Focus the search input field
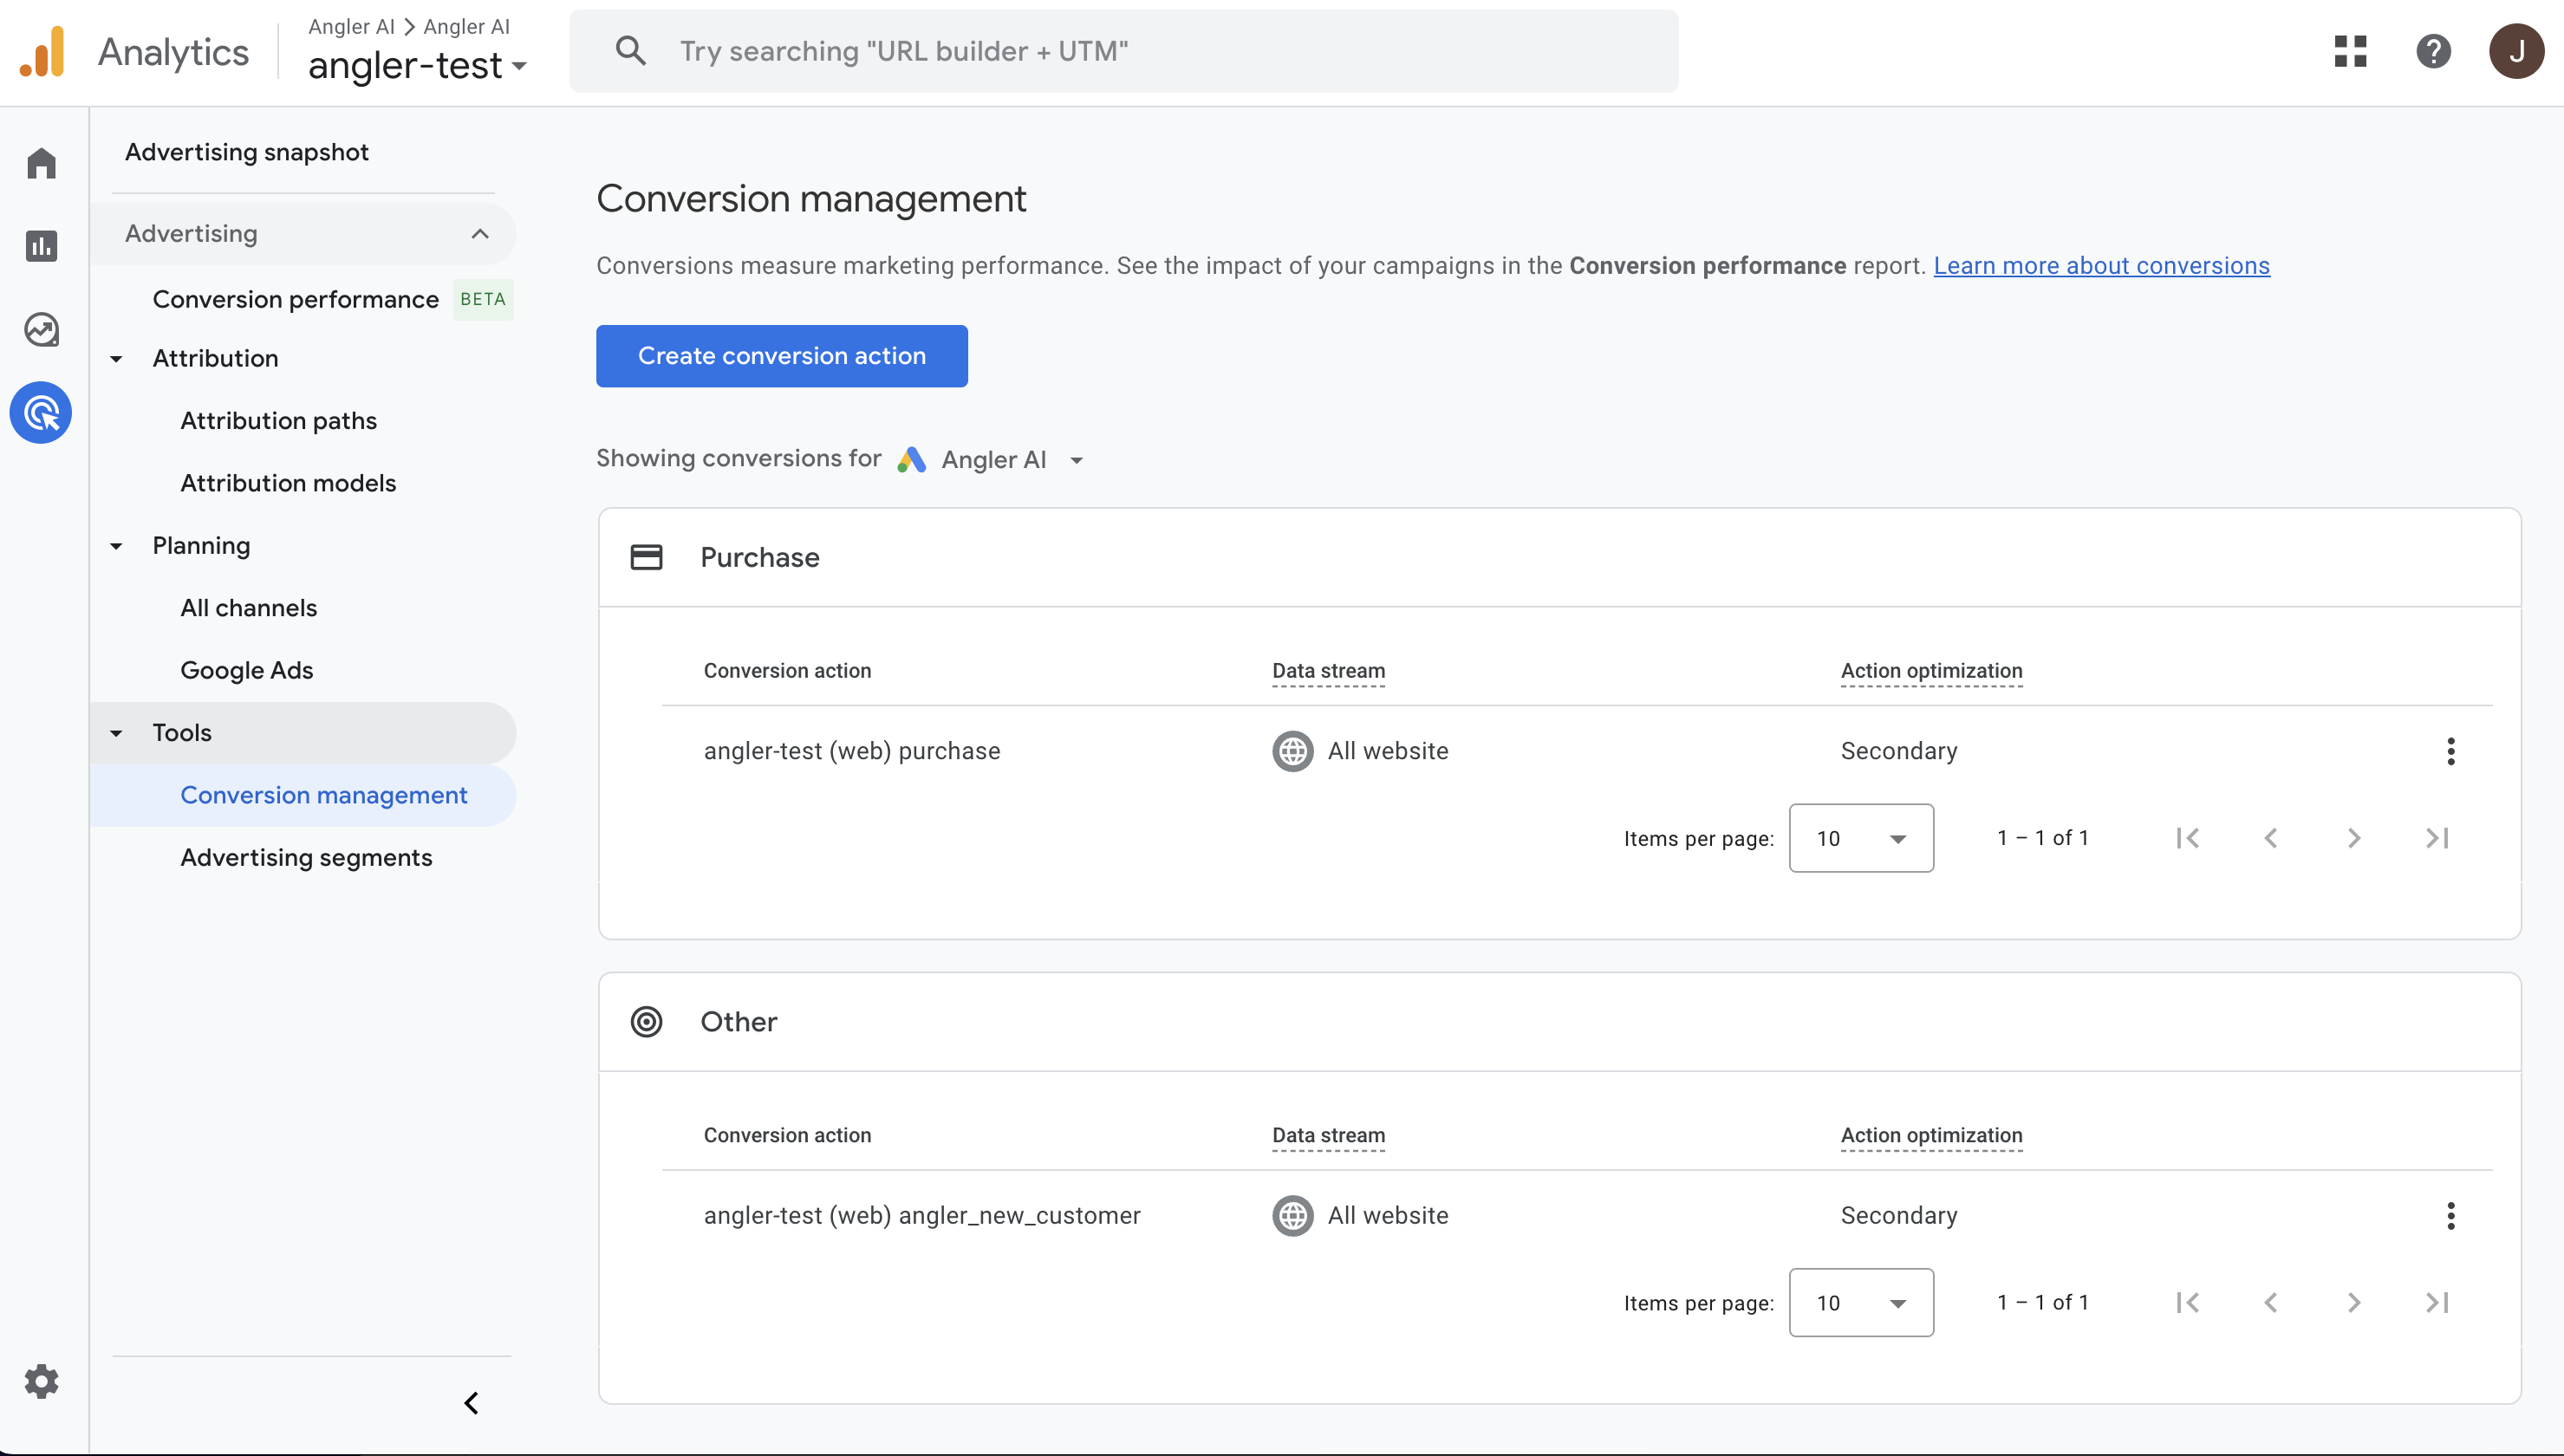Screen dimensions: 2564x1456 click(x=1124, y=51)
